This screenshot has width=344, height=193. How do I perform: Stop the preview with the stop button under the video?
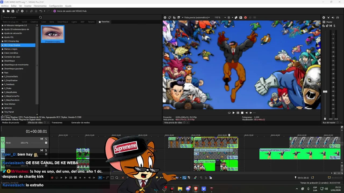coord(242,113)
